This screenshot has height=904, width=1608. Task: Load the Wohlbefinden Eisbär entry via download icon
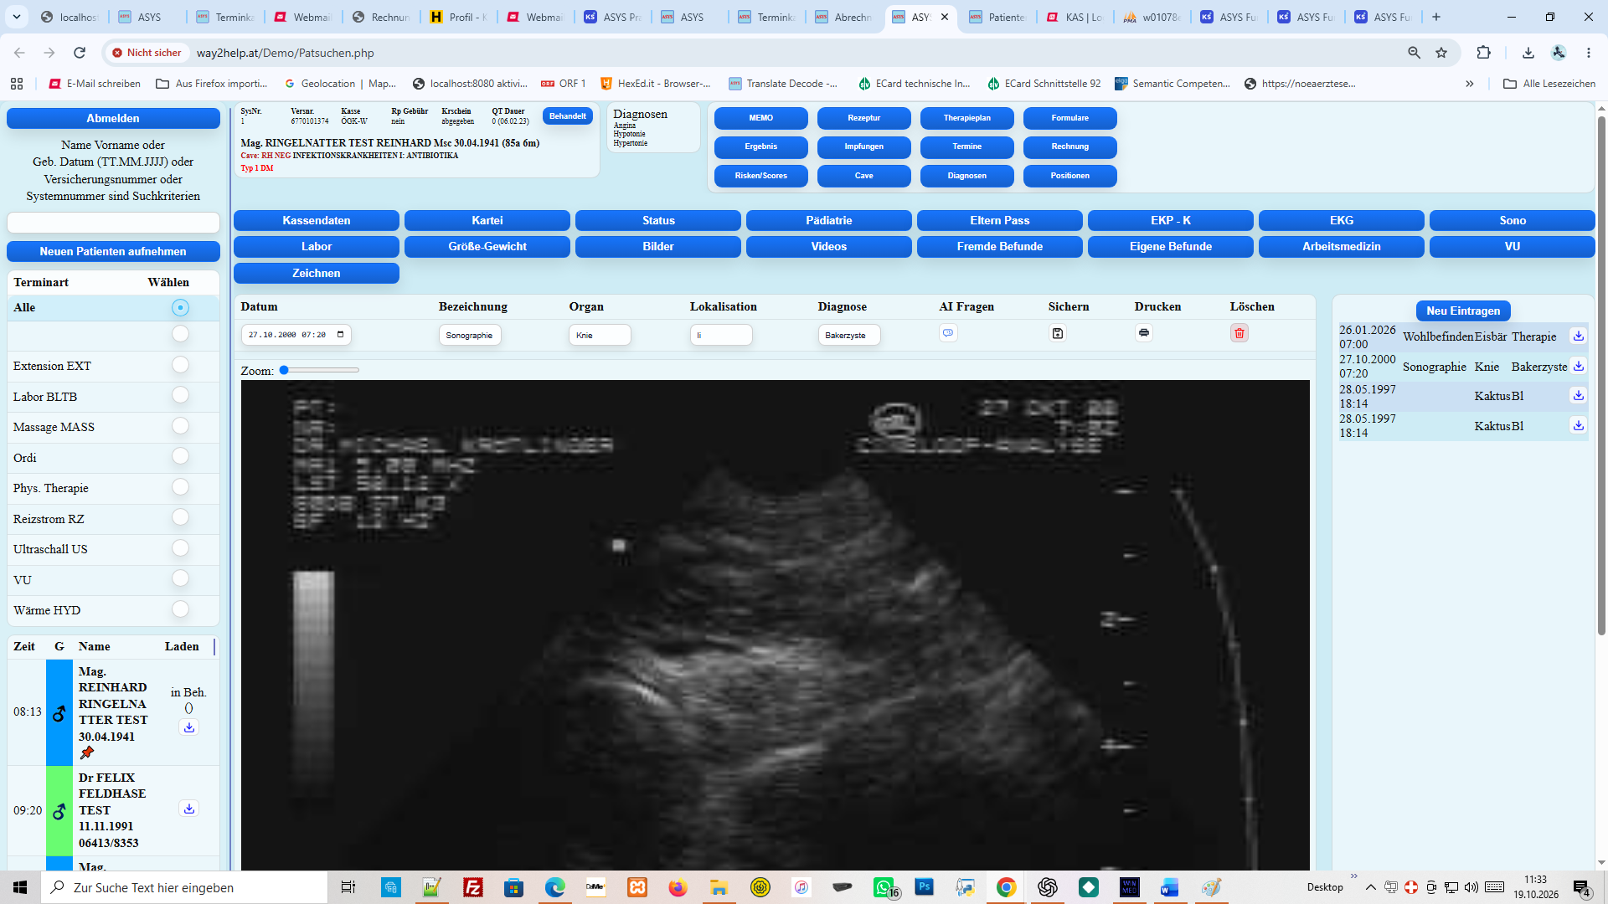coord(1579,336)
